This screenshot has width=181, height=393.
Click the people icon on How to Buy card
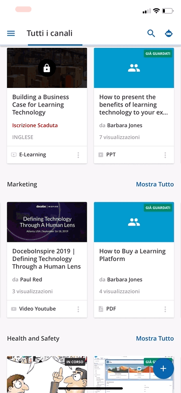(134, 222)
